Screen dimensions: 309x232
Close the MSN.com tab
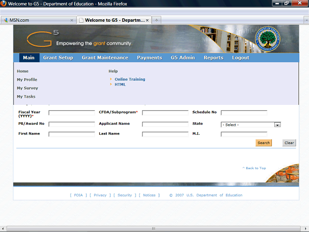click(72, 20)
